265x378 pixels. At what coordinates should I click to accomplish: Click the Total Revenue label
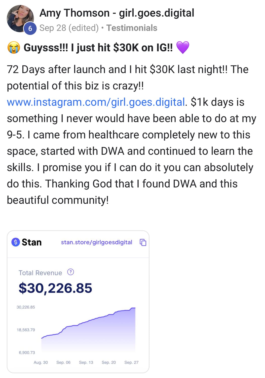pos(40,273)
